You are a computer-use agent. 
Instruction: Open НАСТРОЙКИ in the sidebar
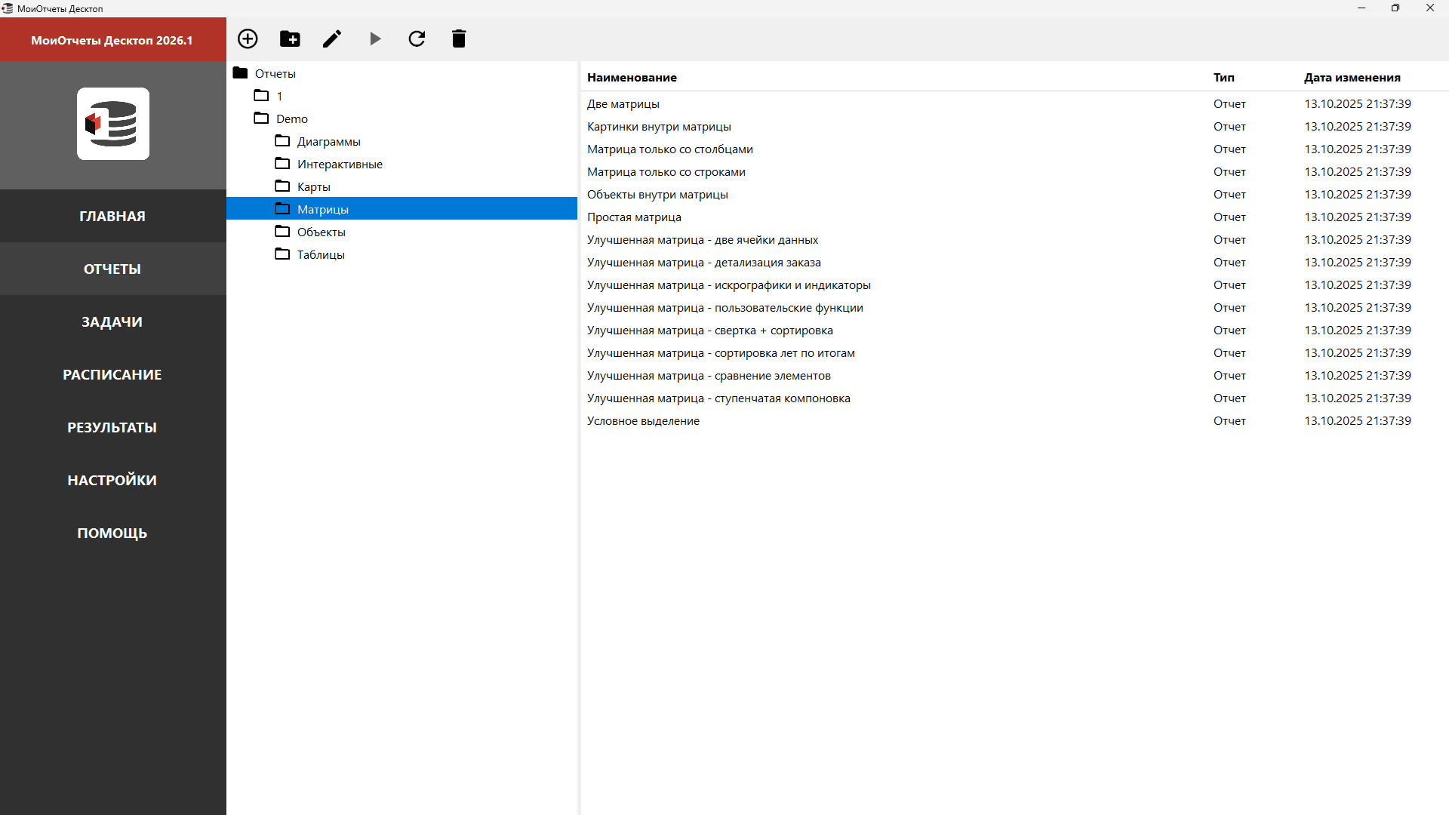pyautogui.click(x=112, y=480)
